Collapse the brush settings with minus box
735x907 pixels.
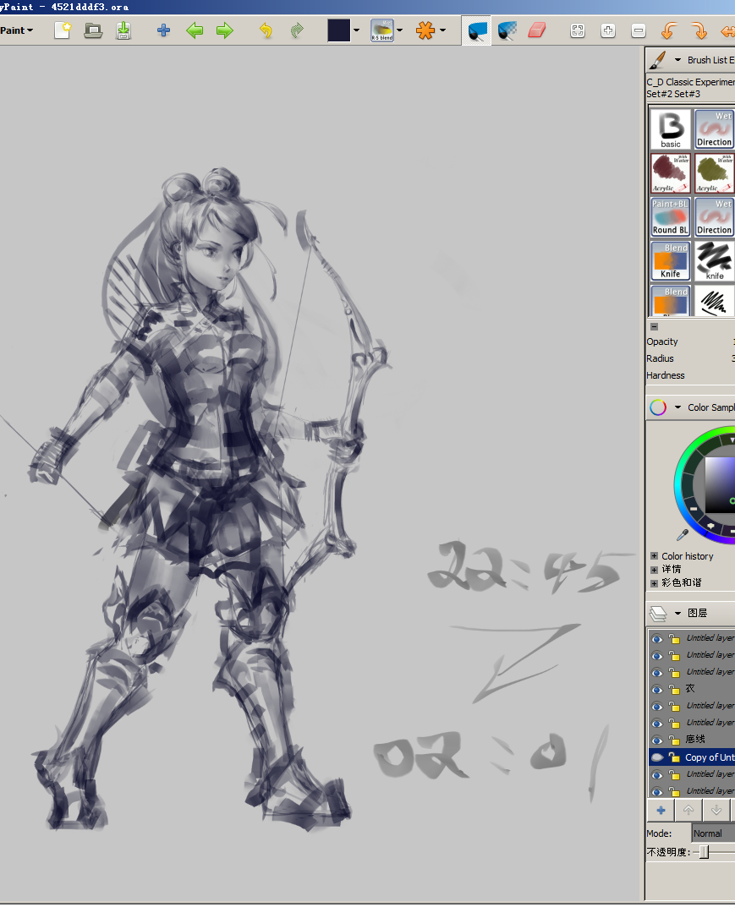pyautogui.click(x=654, y=327)
